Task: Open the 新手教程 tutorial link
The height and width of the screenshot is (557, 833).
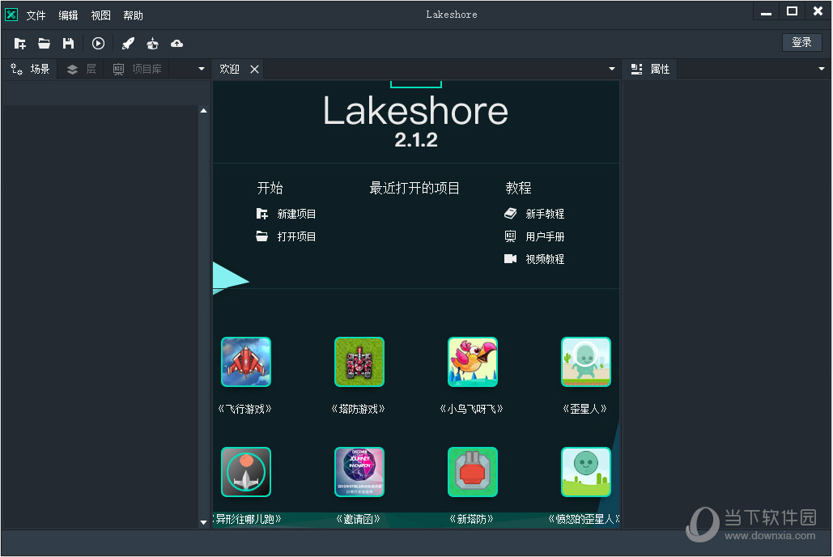Action: click(x=545, y=214)
